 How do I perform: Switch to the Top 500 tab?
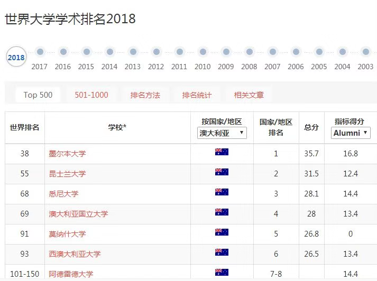click(x=38, y=95)
